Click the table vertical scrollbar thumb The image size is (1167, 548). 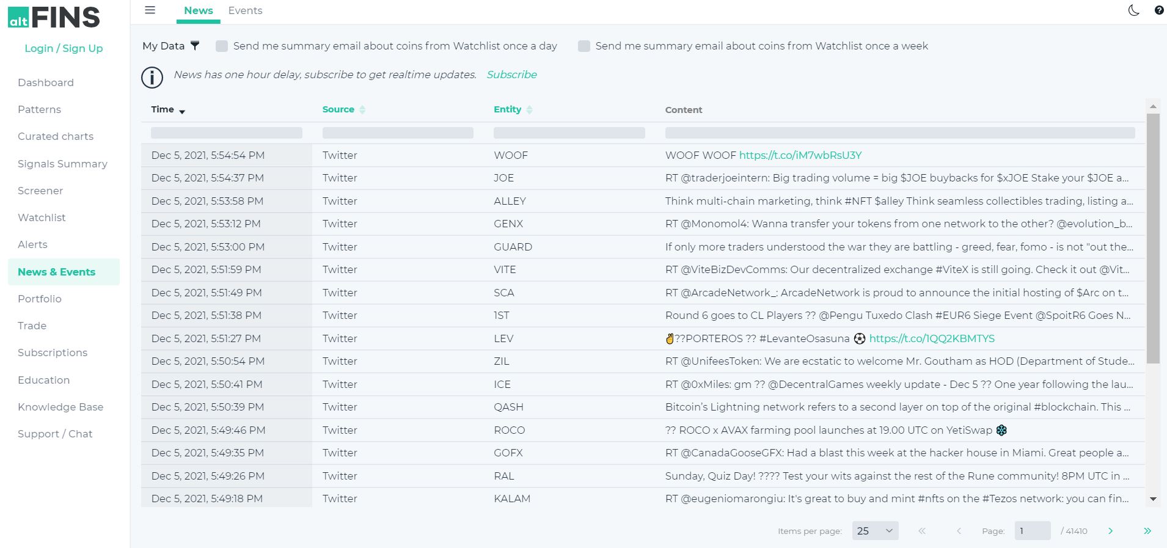(1153, 238)
